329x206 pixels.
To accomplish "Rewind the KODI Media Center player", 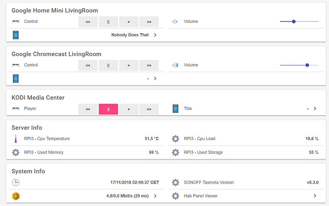I will coord(88,109).
